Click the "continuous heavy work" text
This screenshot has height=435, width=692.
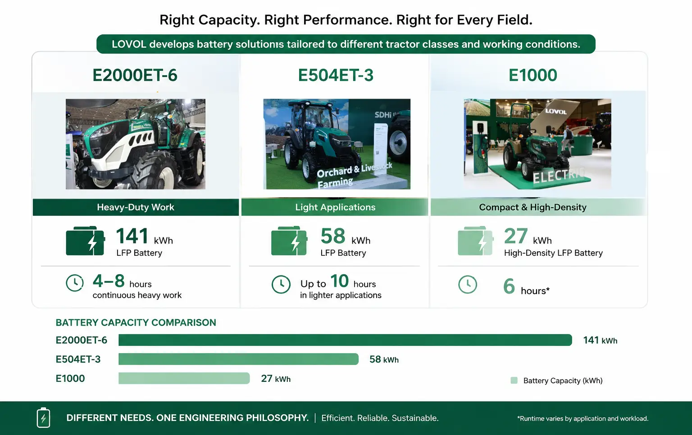tap(137, 295)
